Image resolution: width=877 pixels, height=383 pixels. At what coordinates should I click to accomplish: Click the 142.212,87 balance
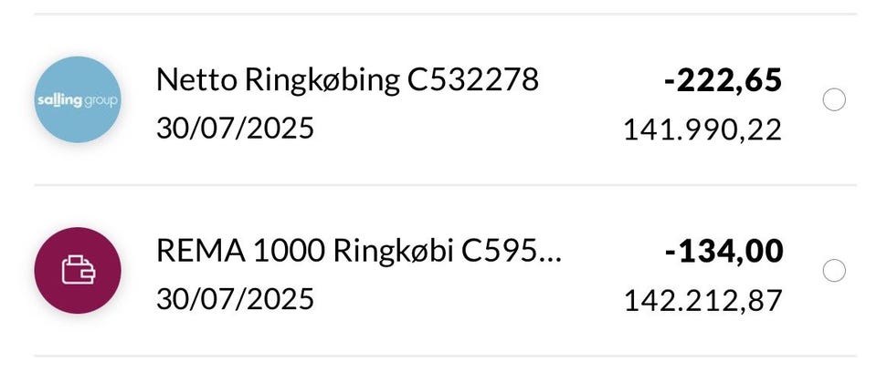coord(703,300)
